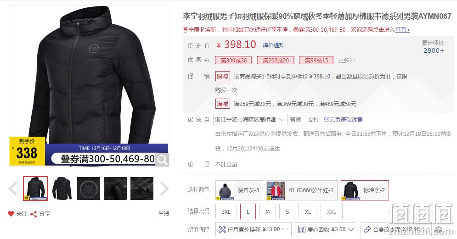Image resolution: width=457 pixels, height=239 pixels.
Task: Select color option 01 83660公牛红-1
Action: pos(302,190)
